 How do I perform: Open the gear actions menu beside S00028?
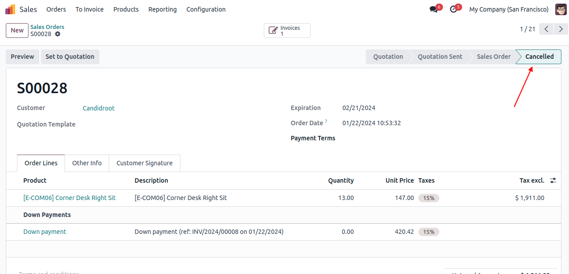[x=57, y=34]
